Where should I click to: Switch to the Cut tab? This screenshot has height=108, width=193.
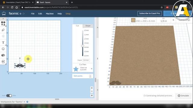[78, 26]
